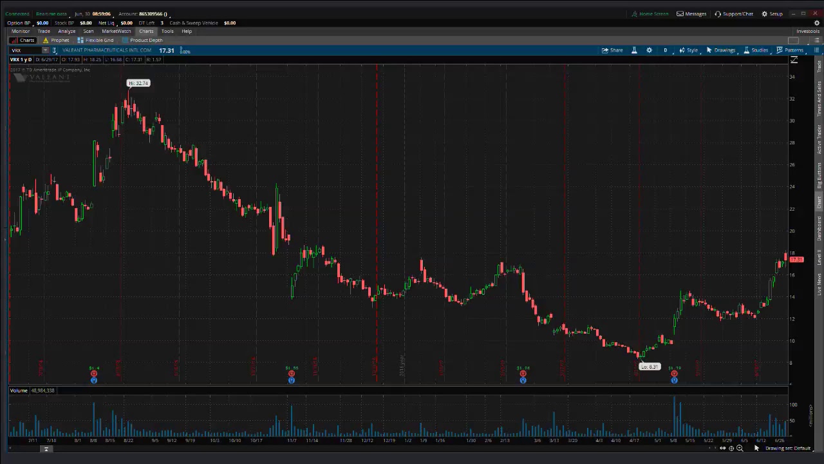Open chart toolbar list menu icon
Screen dimensions: 824x464
[816, 50]
